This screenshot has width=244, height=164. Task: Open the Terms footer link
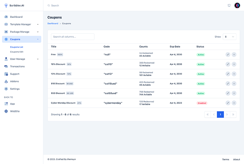pos(225,159)
